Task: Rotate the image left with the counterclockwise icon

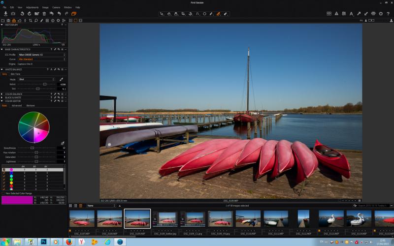Action: (x=22, y=14)
